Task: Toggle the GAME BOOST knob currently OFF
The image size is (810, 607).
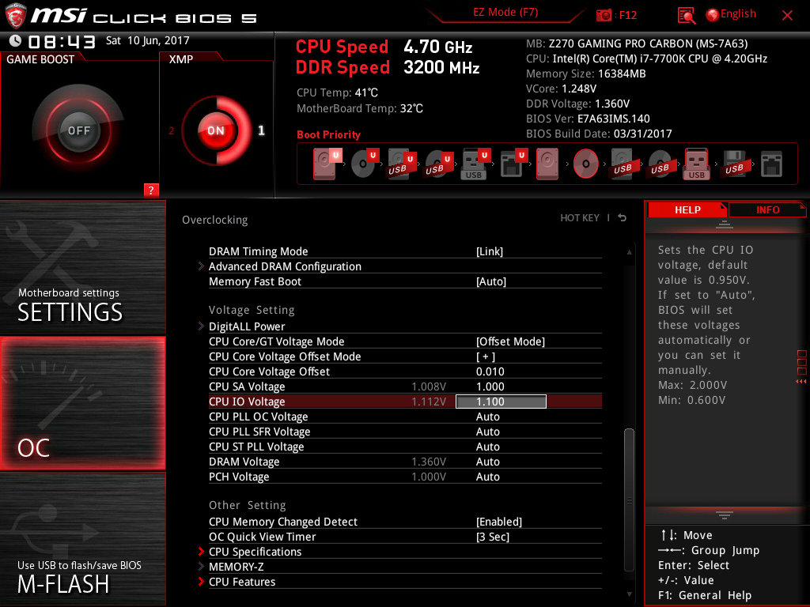Action: [x=78, y=130]
